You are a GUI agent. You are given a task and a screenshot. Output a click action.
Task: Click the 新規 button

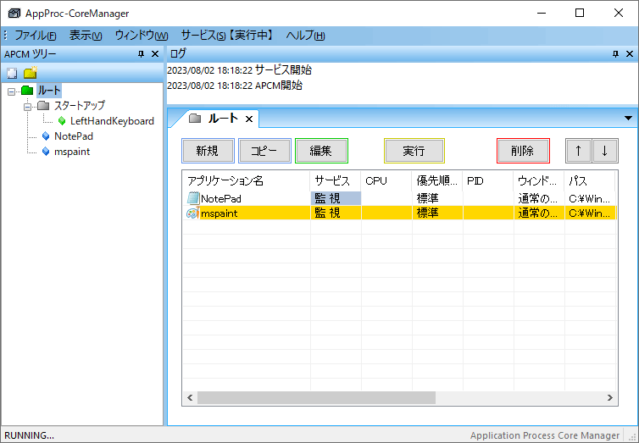coord(208,151)
